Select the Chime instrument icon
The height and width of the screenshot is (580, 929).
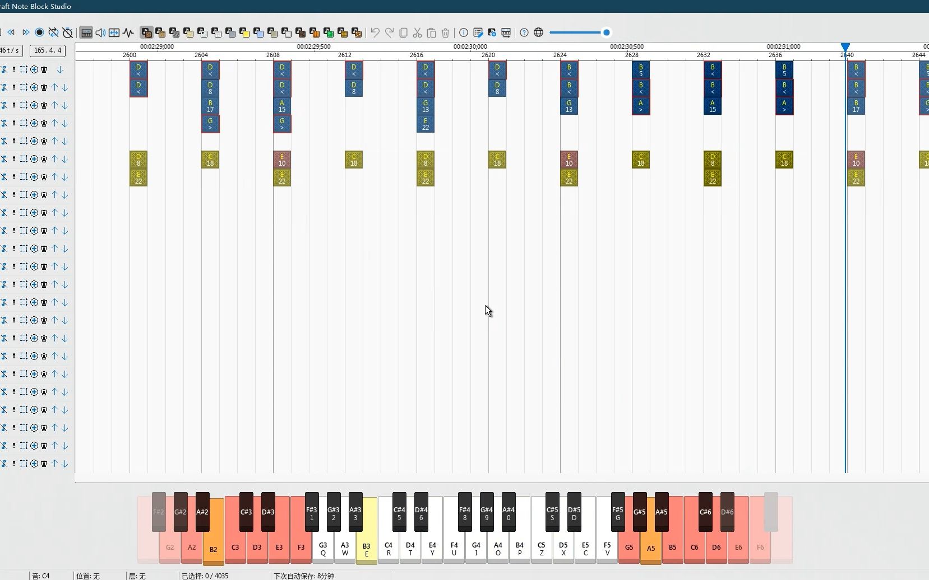[258, 32]
